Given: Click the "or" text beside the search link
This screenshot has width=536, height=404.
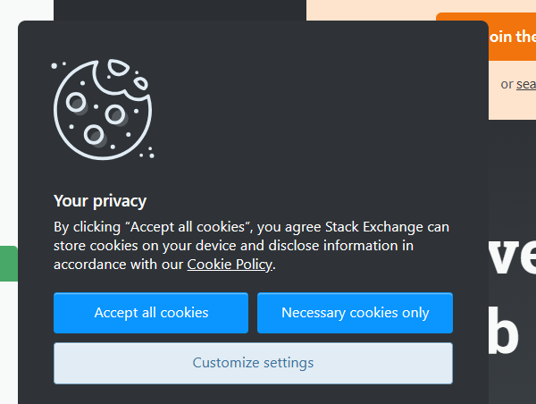Looking at the screenshot, I should coord(507,84).
